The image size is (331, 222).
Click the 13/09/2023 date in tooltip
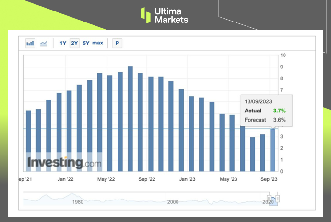point(259,102)
